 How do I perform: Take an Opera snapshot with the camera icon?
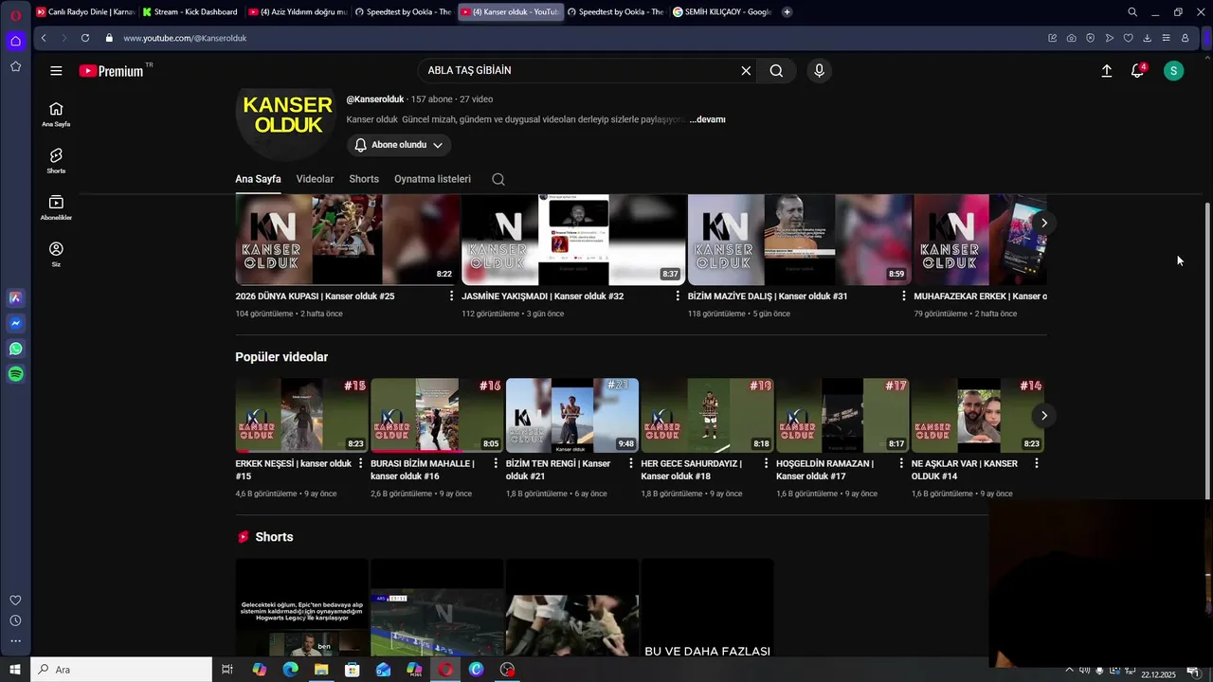click(1071, 38)
